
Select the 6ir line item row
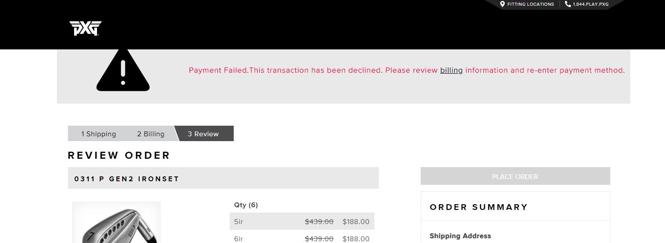302,239
